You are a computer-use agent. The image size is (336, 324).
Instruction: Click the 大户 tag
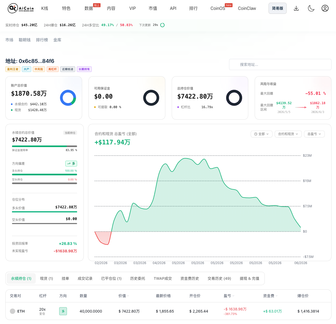tap(26, 69)
